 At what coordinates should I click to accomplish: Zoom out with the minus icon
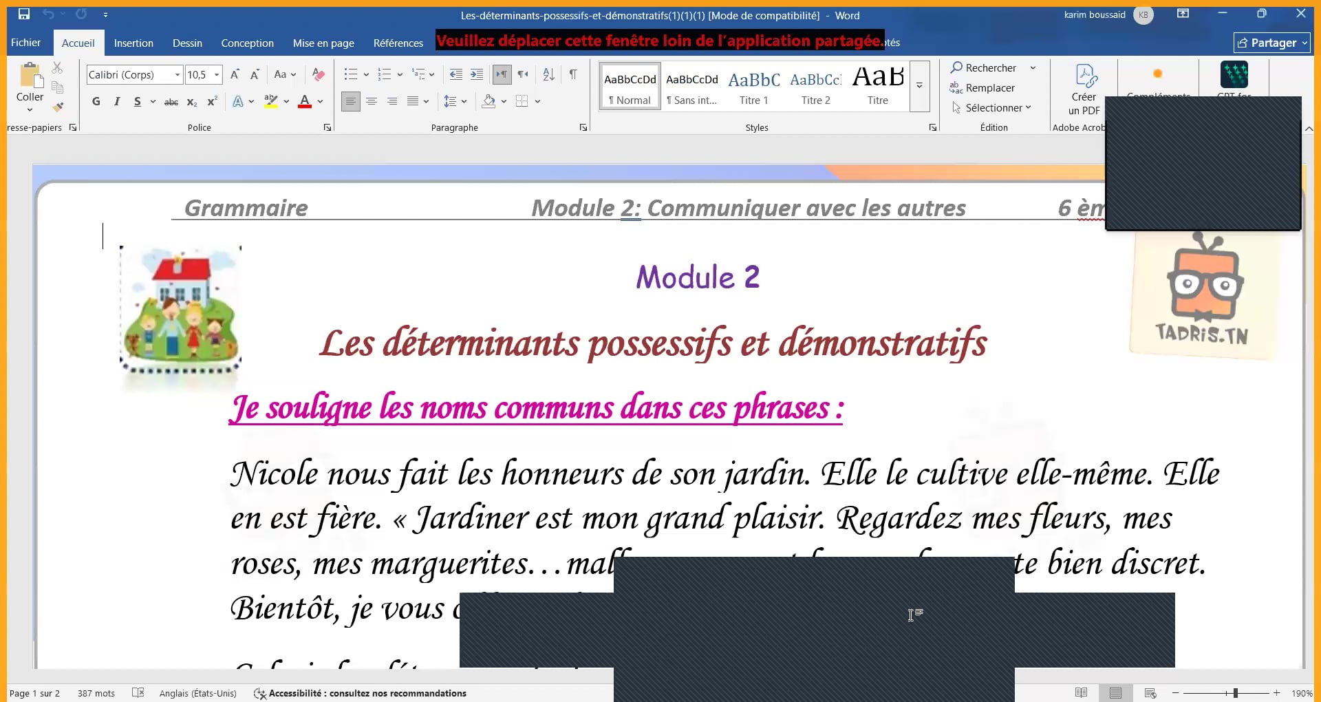coord(1176,692)
